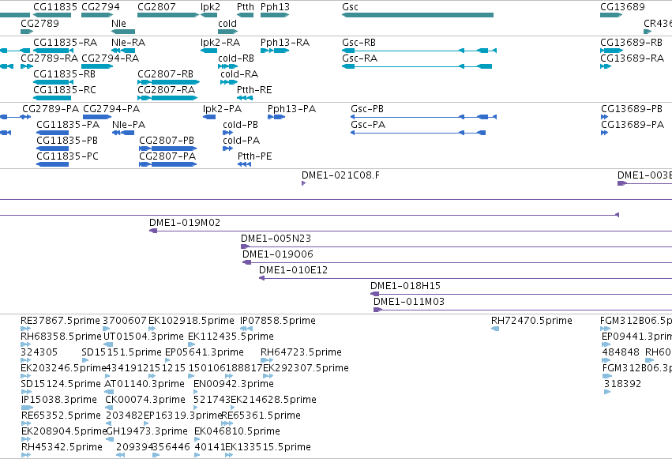The height and width of the screenshot is (459, 672).
Task: Select the Nle-RA transcript label
Action: (128, 43)
